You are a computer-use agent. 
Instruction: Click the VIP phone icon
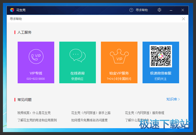(x=36, y=57)
